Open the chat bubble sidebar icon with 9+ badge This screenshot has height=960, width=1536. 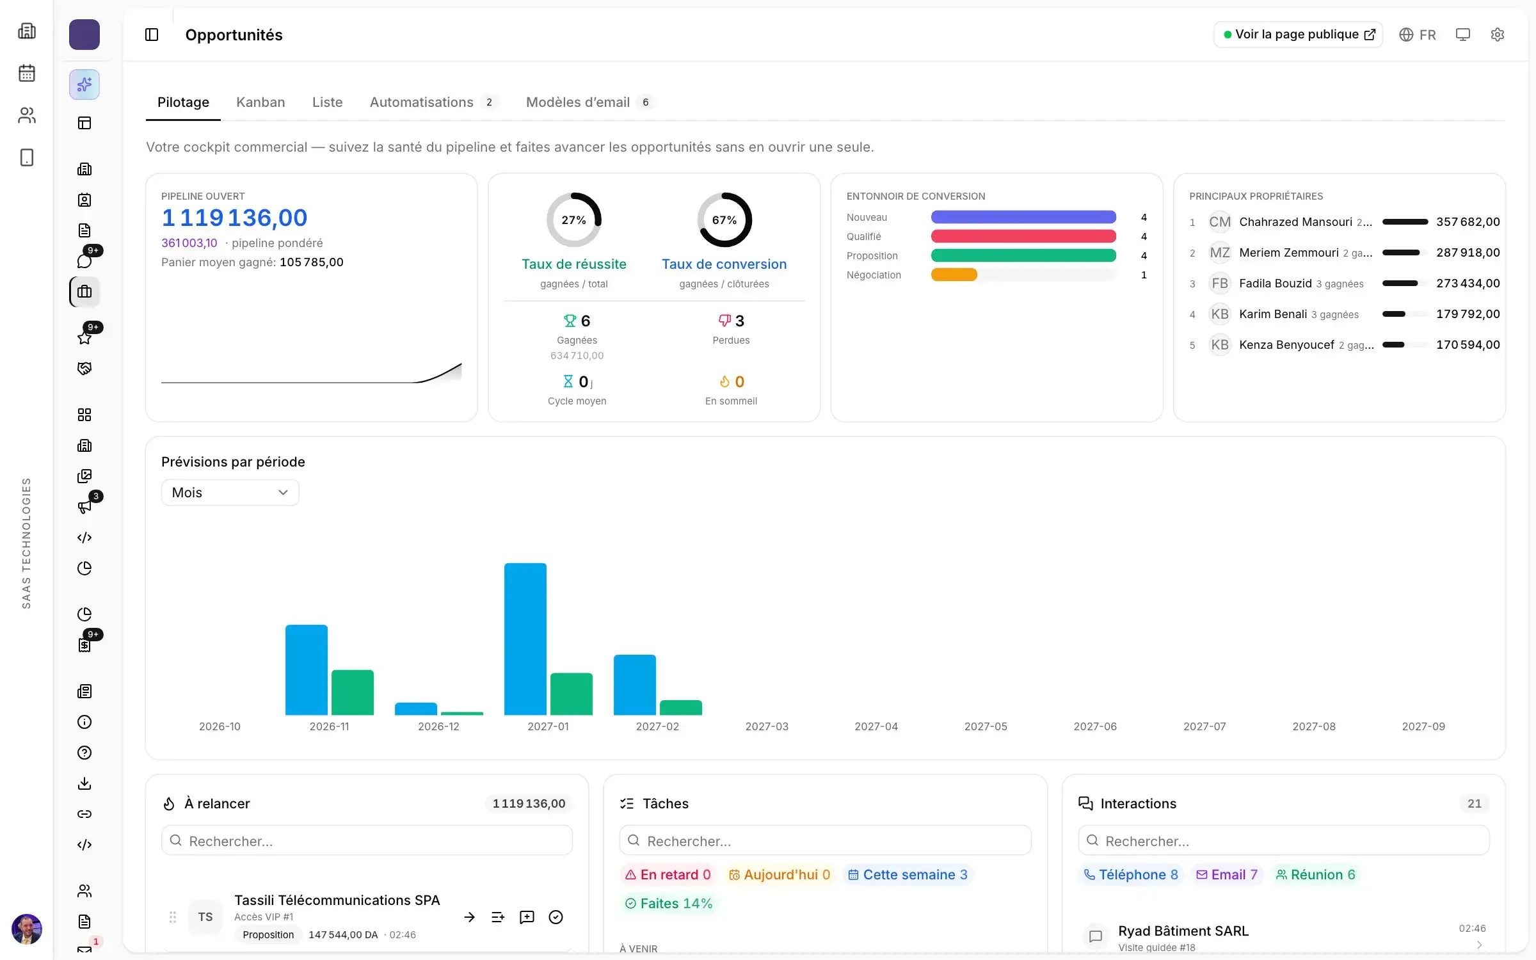pos(84,260)
